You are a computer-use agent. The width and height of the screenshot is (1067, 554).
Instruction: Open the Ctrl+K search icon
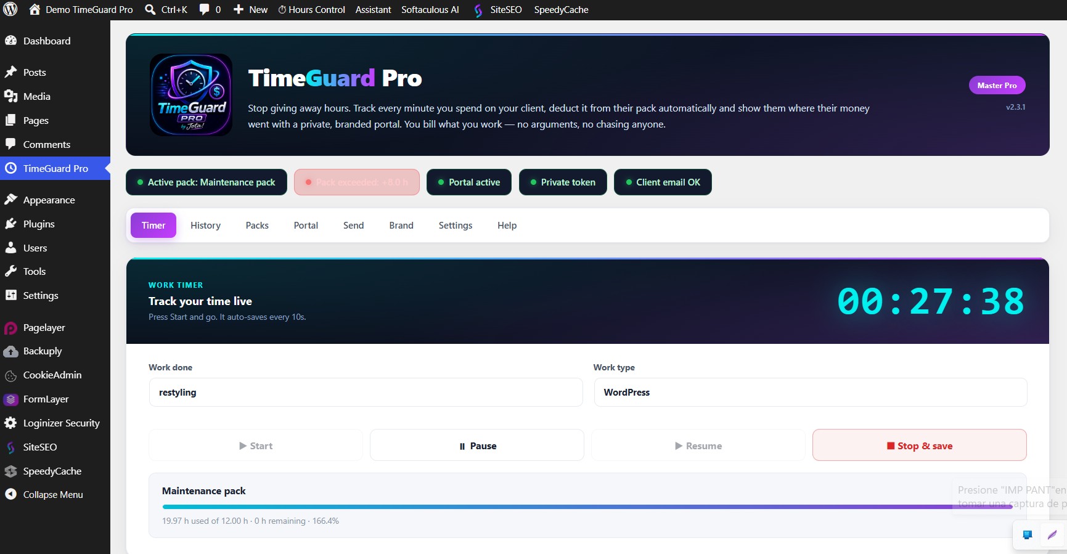point(150,9)
